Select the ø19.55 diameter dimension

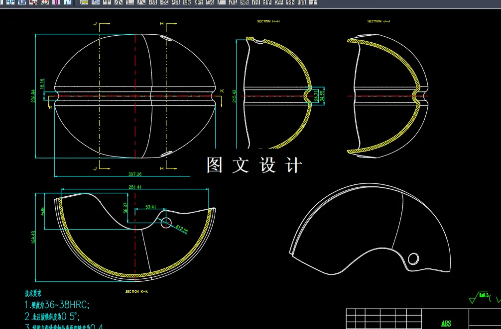pyautogui.click(x=181, y=229)
